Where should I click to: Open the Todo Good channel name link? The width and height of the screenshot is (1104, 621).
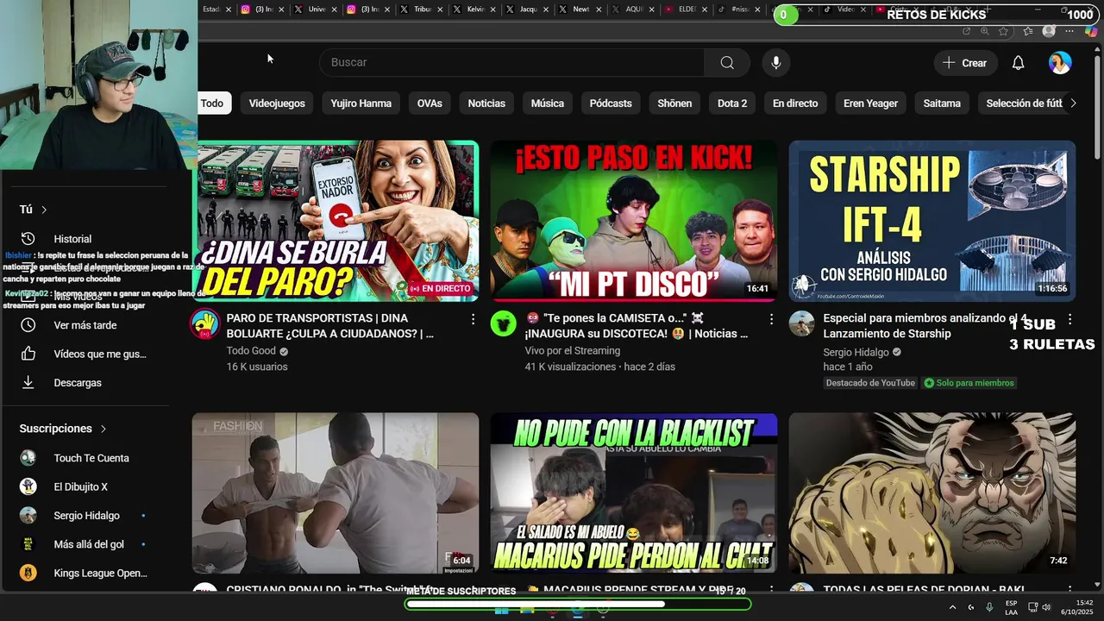[x=251, y=351]
